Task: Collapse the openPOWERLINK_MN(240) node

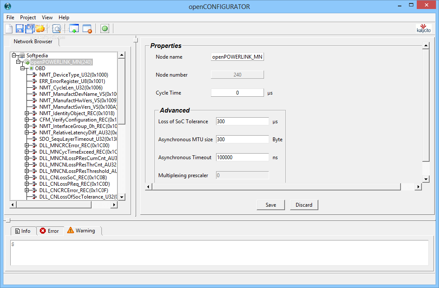Action: tap(18, 62)
